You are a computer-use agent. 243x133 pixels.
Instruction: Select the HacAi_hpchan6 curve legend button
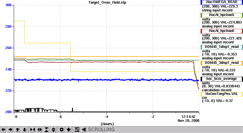click(222, 31)
